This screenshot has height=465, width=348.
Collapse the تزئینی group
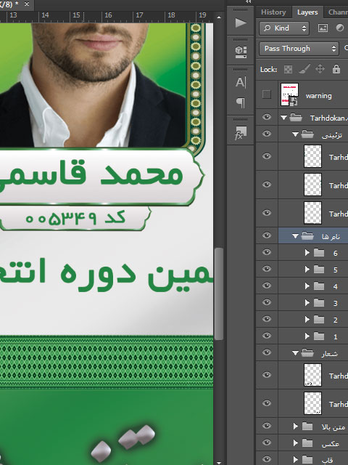tap(295, 134)
